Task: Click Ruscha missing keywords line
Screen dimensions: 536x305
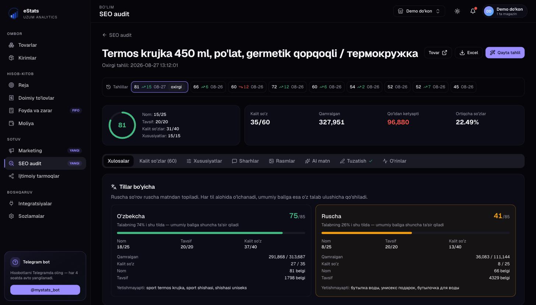Action: coord(390,288)
